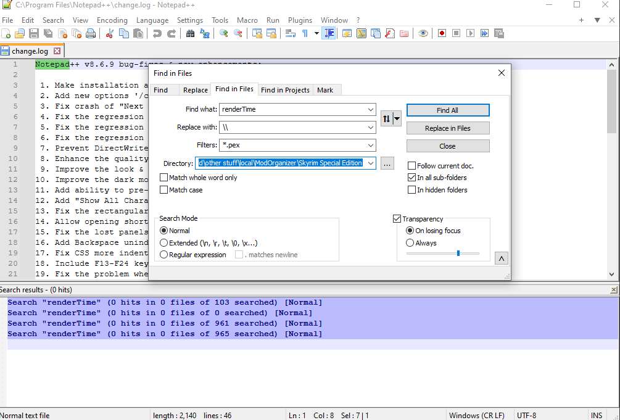The image size is (620, 420).
Task: Click the Save All toolbar icon
Action: (48, 34)
